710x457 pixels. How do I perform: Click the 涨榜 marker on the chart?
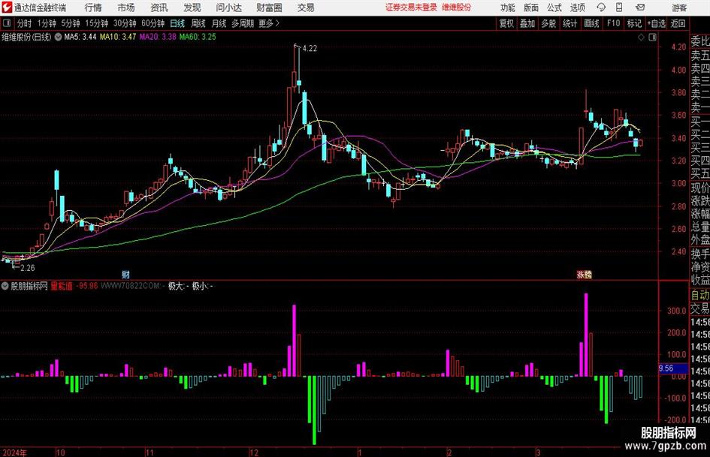tap(584, 275)
